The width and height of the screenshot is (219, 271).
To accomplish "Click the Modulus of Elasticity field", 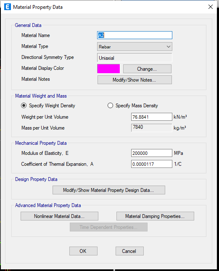I will pyautogui.click(x=151, y=153).
